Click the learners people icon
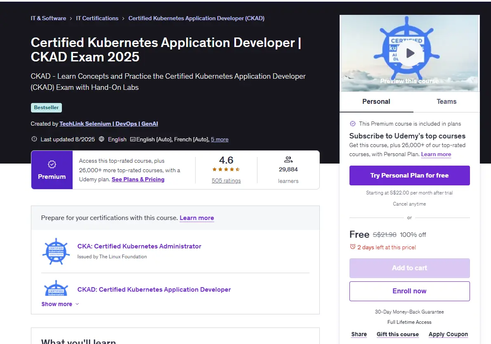 coord(288,159)
